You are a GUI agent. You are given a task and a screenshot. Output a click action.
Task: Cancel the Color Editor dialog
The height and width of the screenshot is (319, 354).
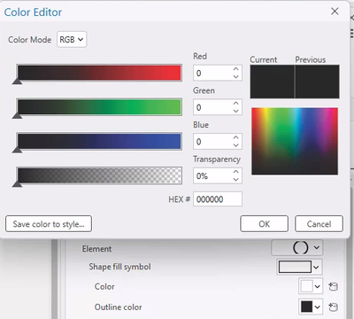click(319, 224)
